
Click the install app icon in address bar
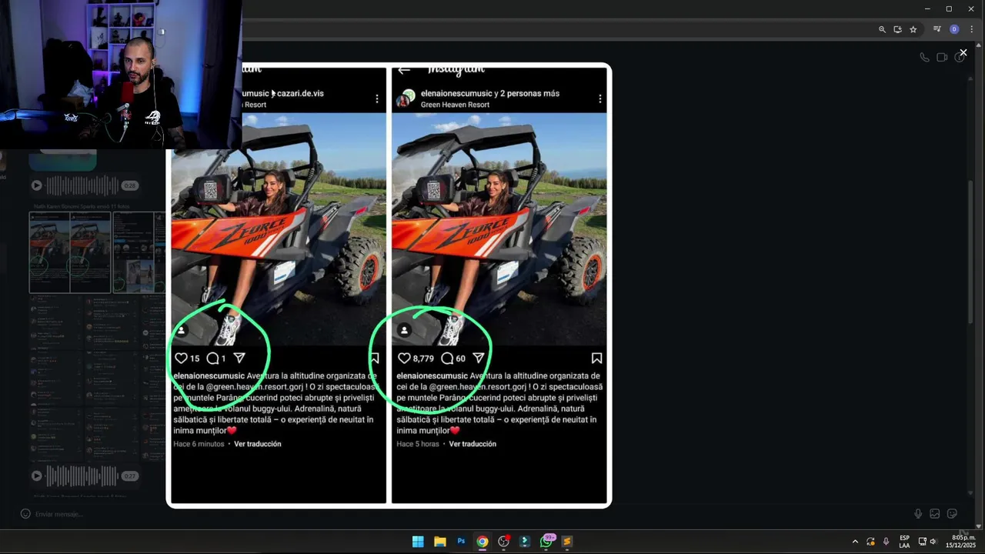[x=897, y=29]
